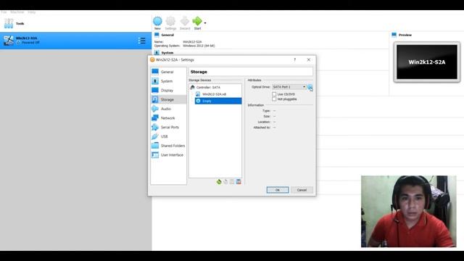Open the Storage settings category
The width and height of the screenshot is (464, 261).
pos(168,99)
